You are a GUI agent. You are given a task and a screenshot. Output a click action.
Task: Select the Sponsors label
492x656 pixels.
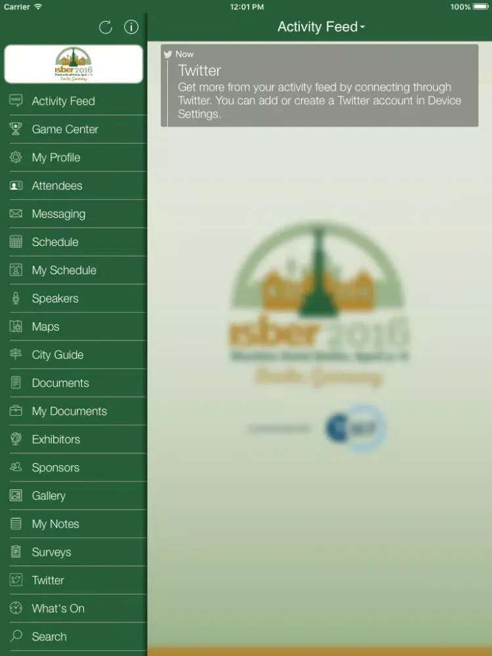click(x=56, y=467)
